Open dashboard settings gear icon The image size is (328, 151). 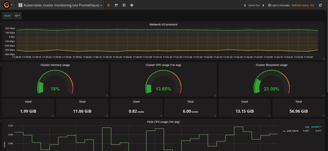132,5
